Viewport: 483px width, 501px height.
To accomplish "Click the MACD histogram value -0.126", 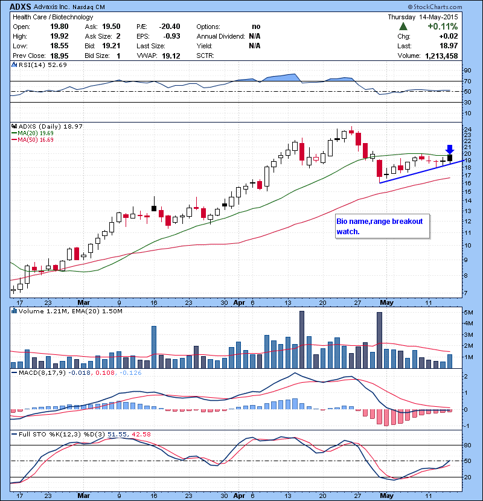I will pyautogui.click(x=130, y=372).
